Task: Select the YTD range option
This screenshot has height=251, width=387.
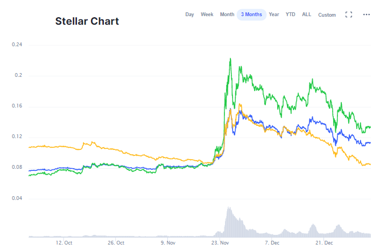Action: pos(290,15)
